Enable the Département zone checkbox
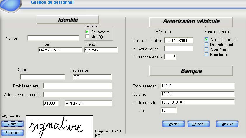Viewport: 246px width, 138px height. coord(206,44)
